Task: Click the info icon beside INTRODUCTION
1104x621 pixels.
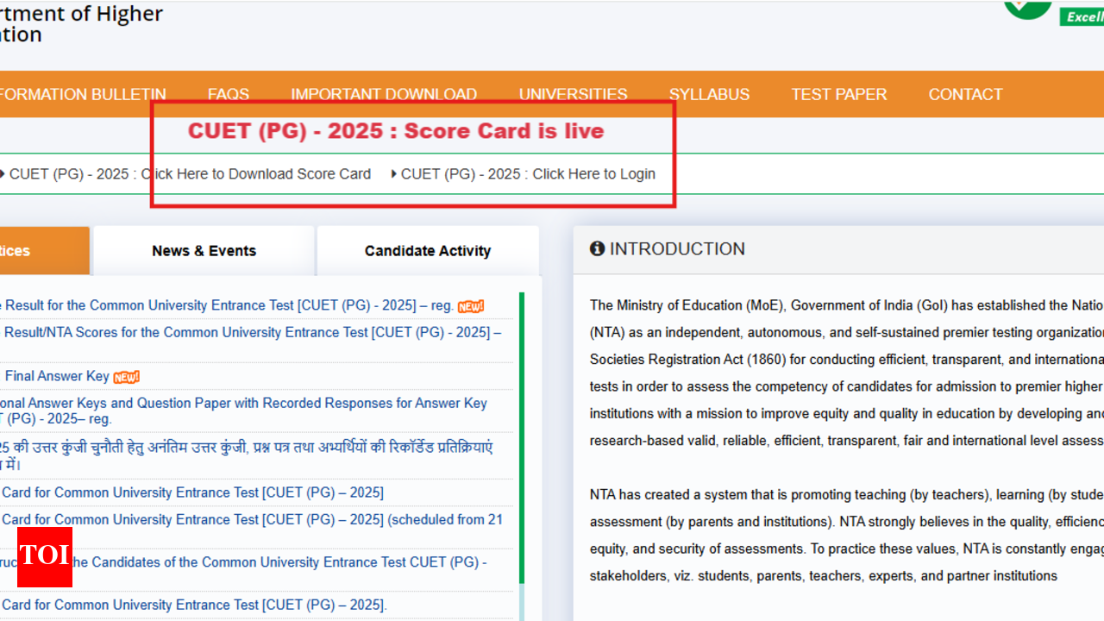Action: tap(597, 249)
